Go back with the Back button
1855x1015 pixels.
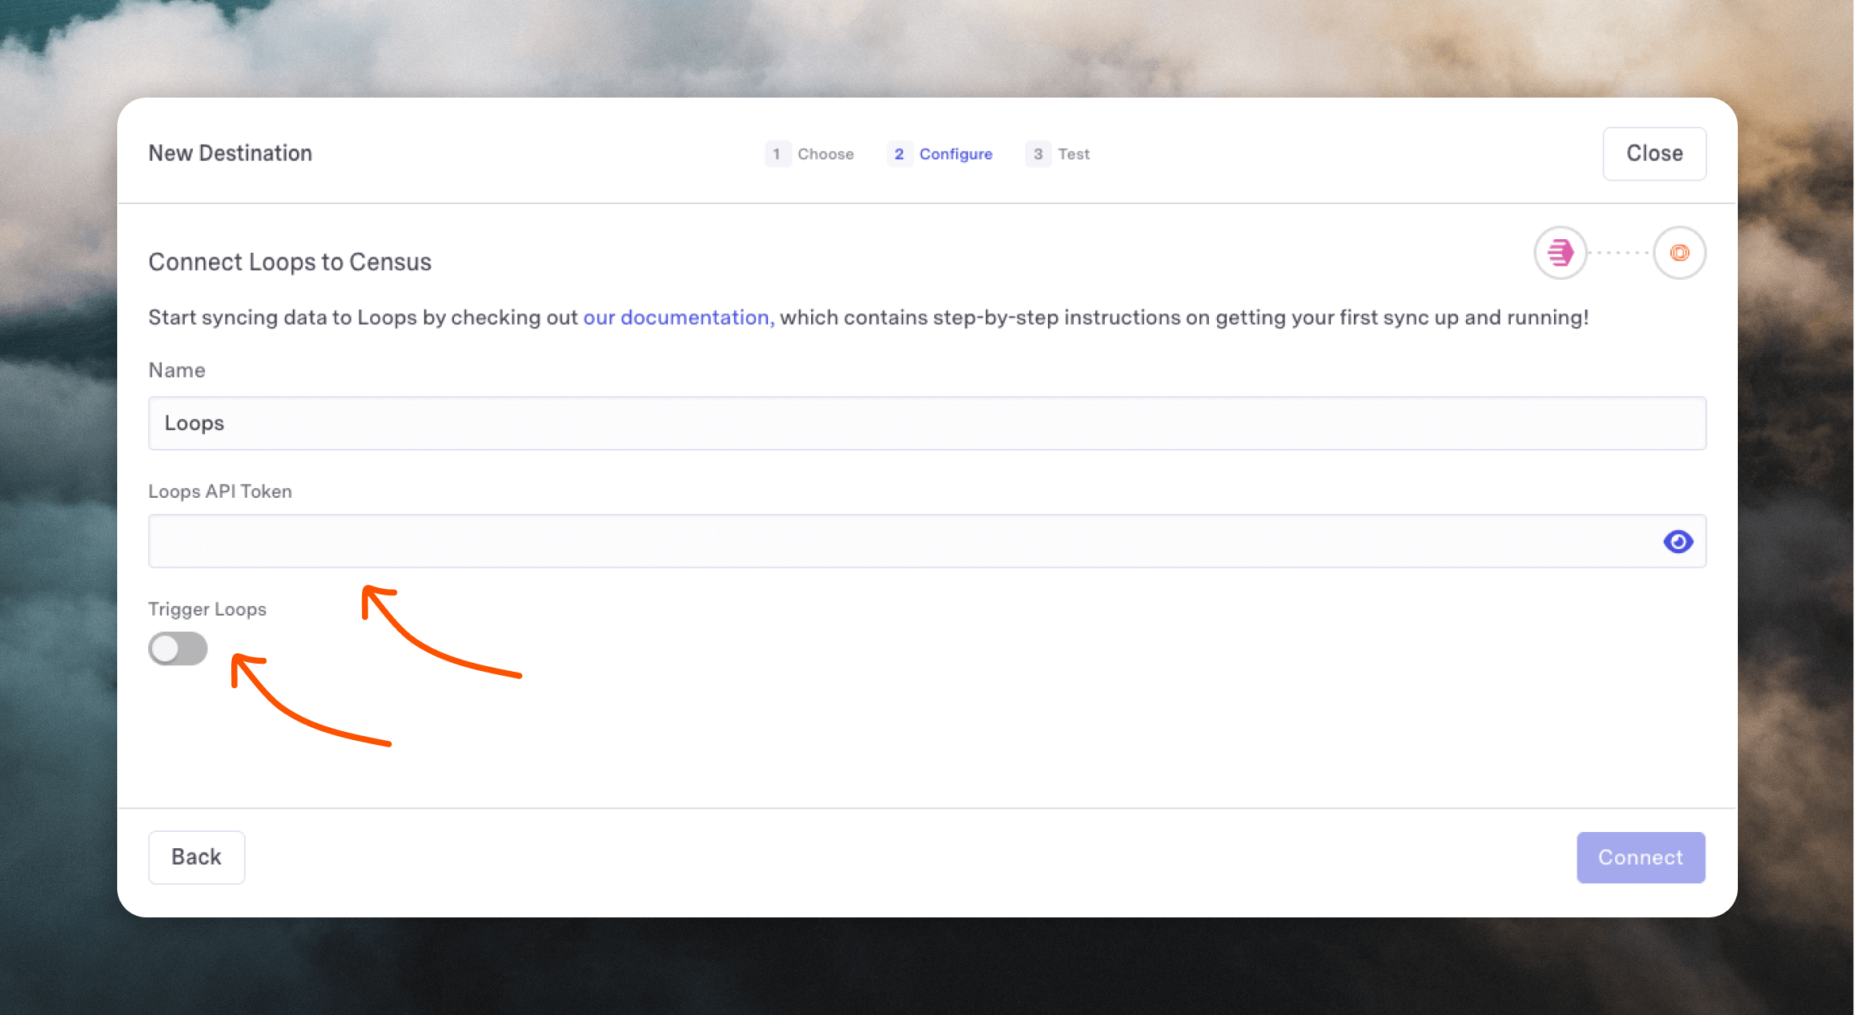pos(196,857)
